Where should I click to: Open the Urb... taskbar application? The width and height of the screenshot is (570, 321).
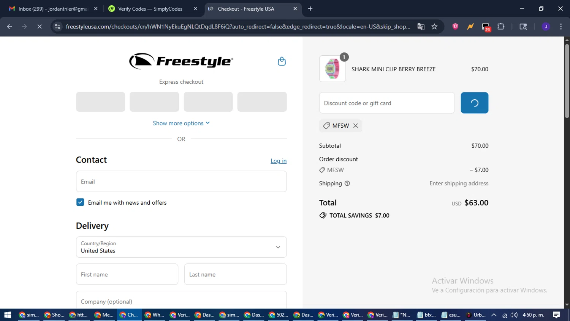475,315
